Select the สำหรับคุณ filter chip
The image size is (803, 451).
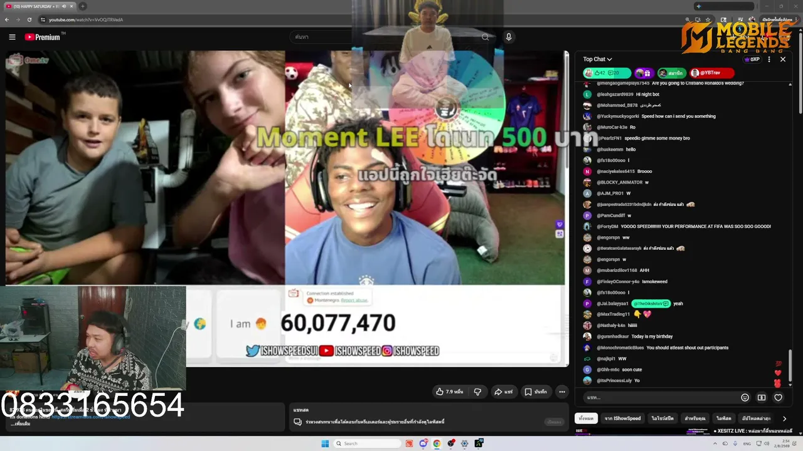695,418
